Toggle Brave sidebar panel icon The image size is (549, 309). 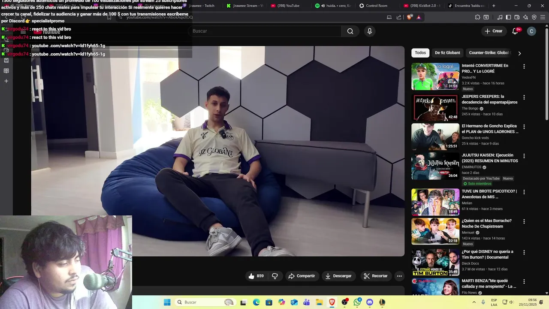click(x=508, y=17)
